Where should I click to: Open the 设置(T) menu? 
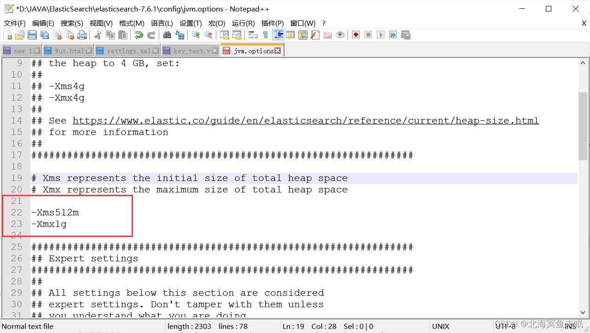[191, 23]
